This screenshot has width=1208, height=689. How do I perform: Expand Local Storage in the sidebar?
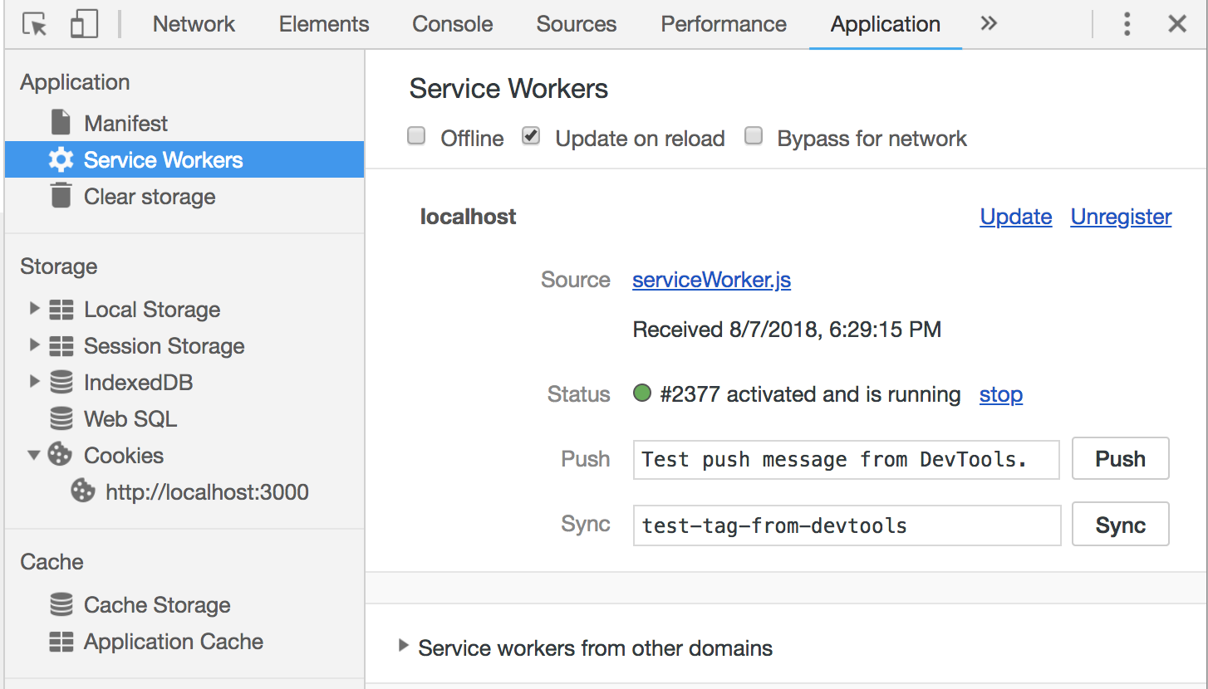coord(34,309)
